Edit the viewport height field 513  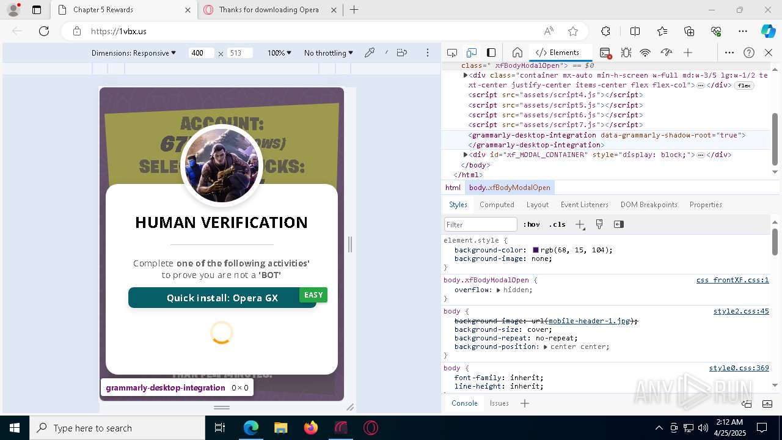(x=239, y=53)
